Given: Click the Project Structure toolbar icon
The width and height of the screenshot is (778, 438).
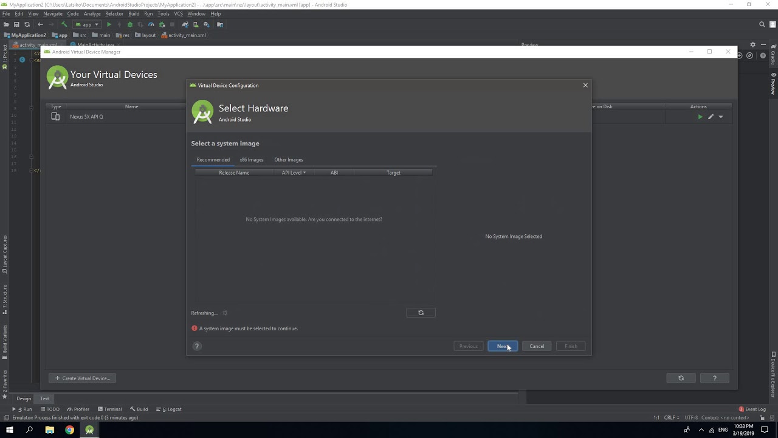Looking at the screenshot, I should click(220, 24).
